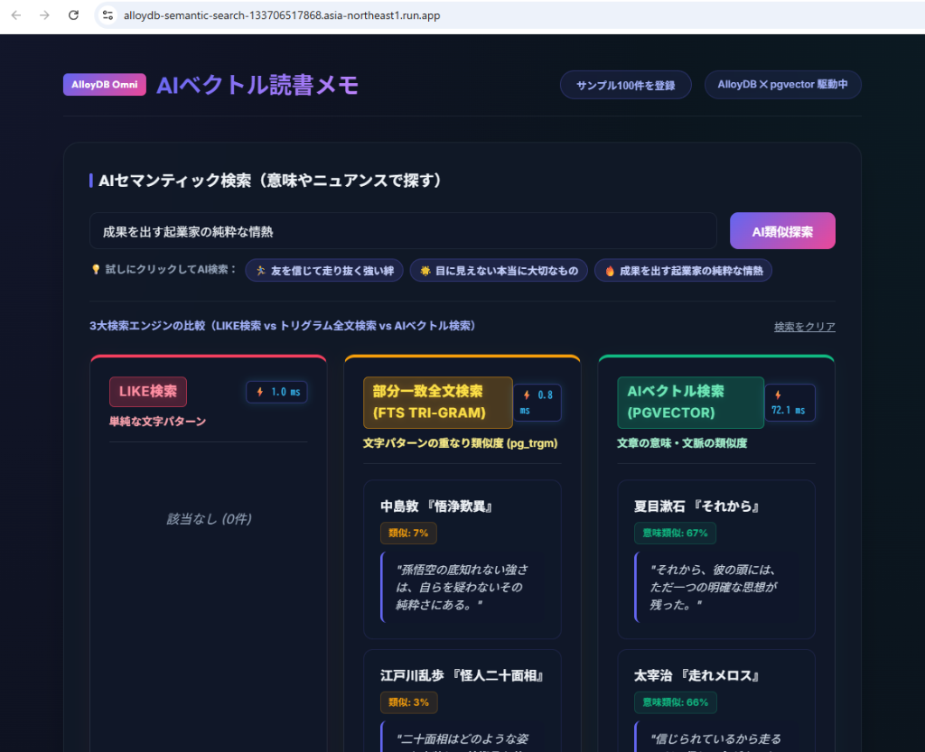Click the 文章の意味・文脈の類似度 subtitle
The width and height of the screenshot is (925, 752).
(682, 443)
